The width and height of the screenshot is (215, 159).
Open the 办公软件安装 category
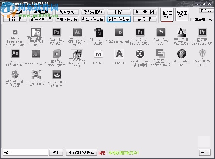(93, 19)
